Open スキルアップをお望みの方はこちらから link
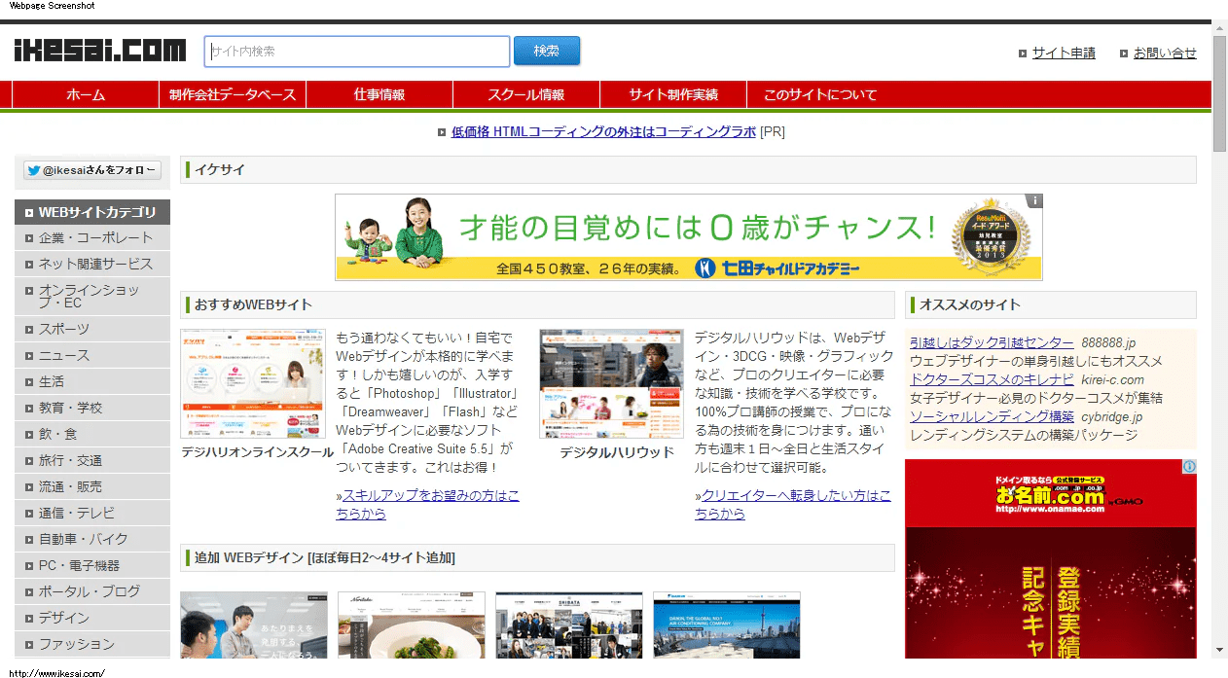 click(428, 504)
